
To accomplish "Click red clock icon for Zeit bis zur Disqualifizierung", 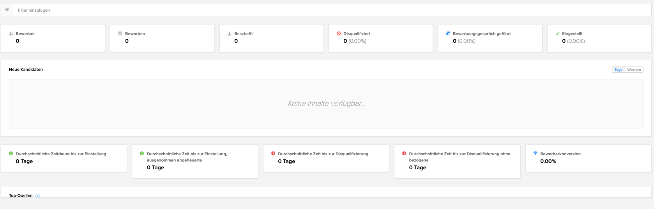I will tap(273, 153).
